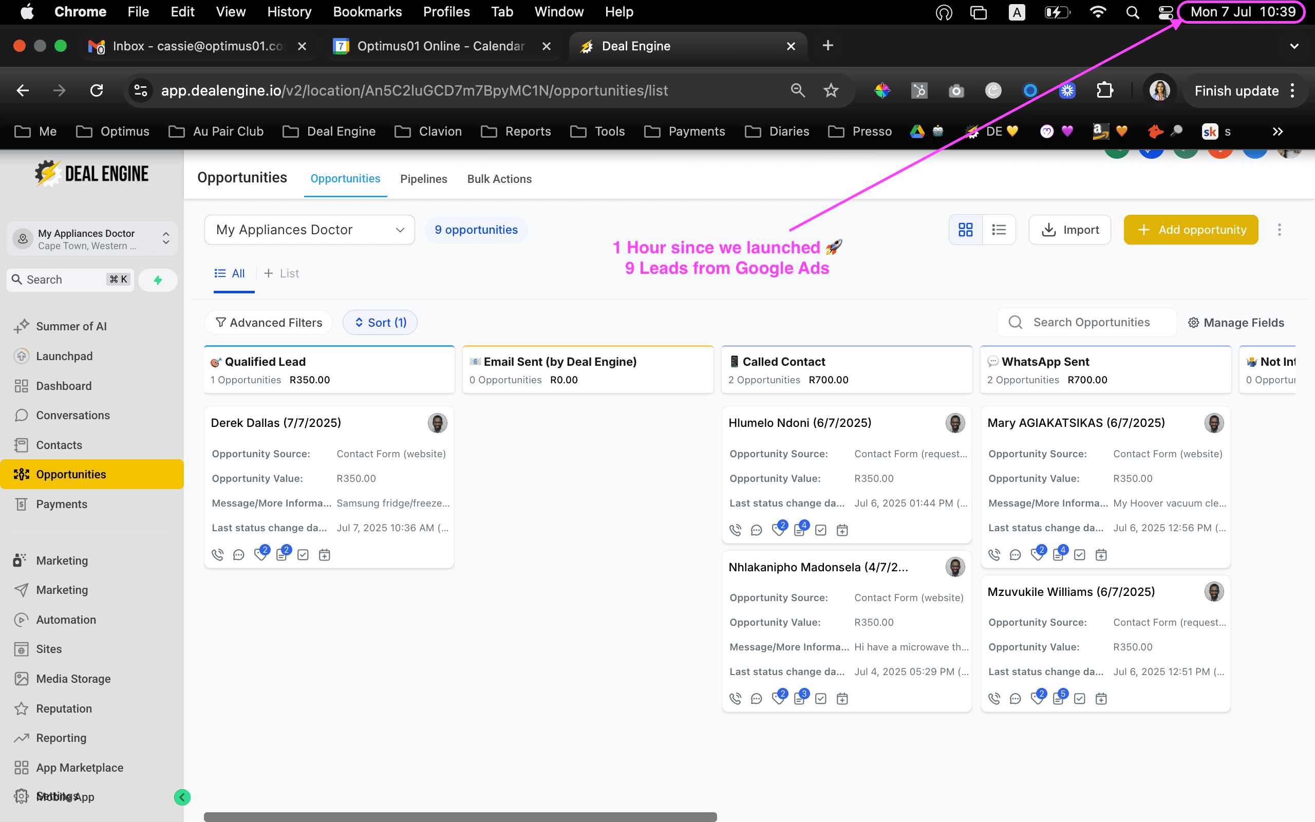1315x822 pixels.
Task: Open pipeline dropdown My Appliances Doctor
Action: point(310,230)
